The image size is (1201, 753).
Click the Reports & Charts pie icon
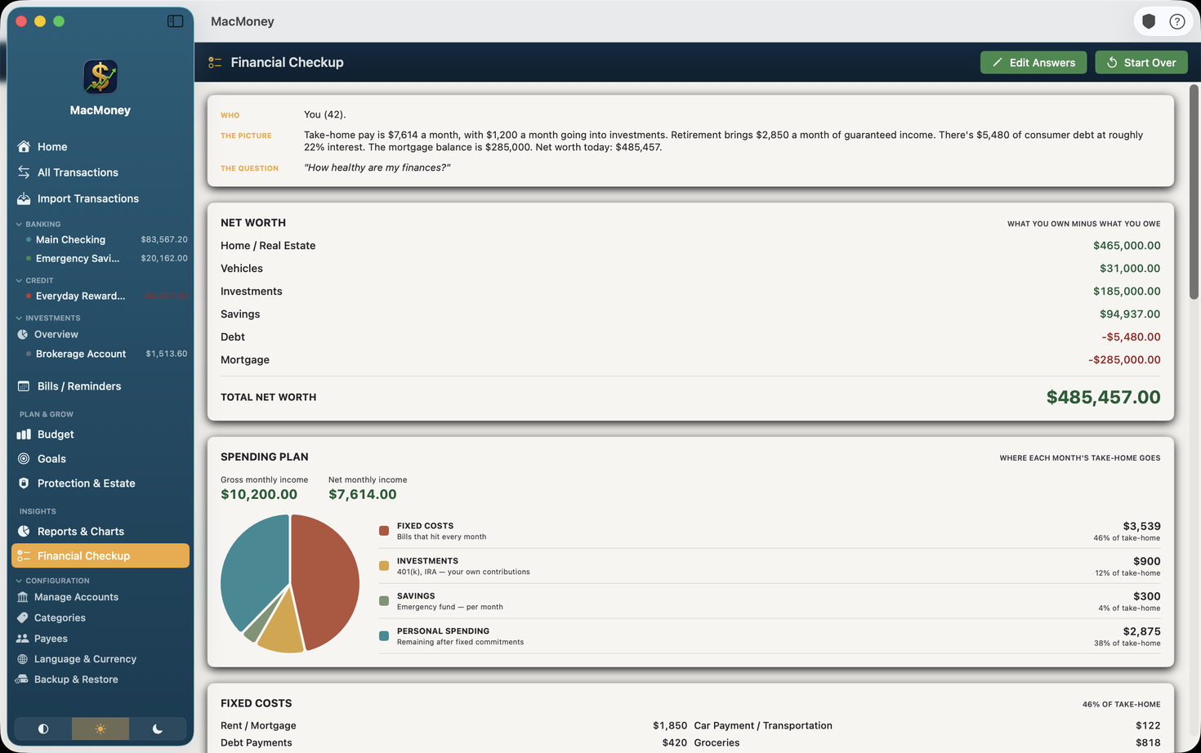pyautogui.click(x=24, y=532)
